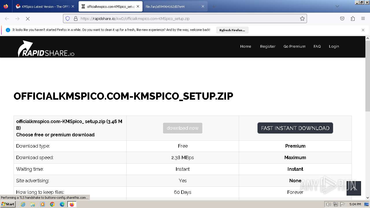Open File Explorer from taskbar
Screen dimensions: 370x208
pos(33,204)
